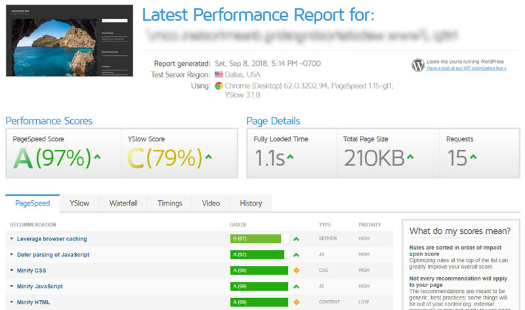Click green up arrow in Minify JavaScript row

pyautogui.click(x=296, y=286)
